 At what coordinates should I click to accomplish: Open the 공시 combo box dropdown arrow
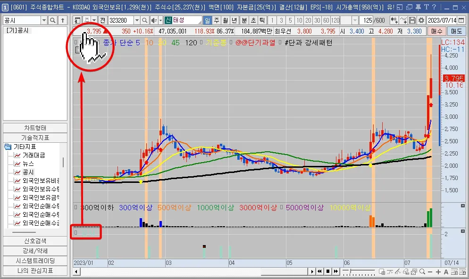coord(44,20)
